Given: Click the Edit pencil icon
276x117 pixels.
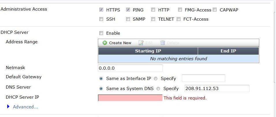Looking at the screenshot, I should point(141,43).
